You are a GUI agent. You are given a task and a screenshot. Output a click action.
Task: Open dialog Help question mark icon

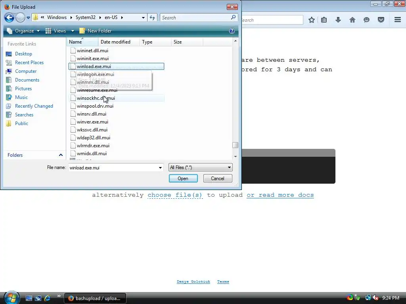point(232,31)
